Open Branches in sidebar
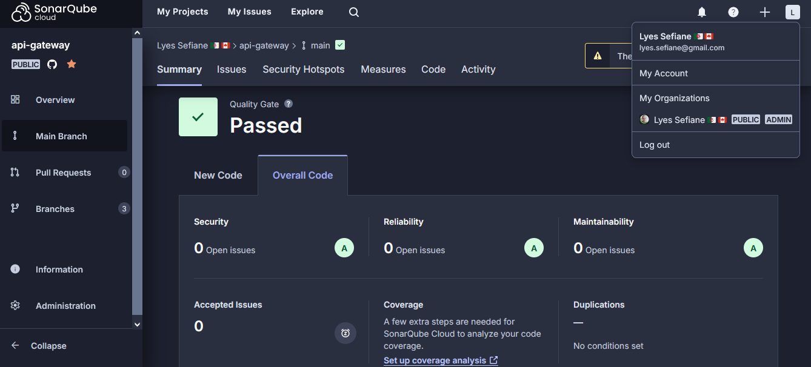The width and height of the screenshot is (811, 367). 64,209
